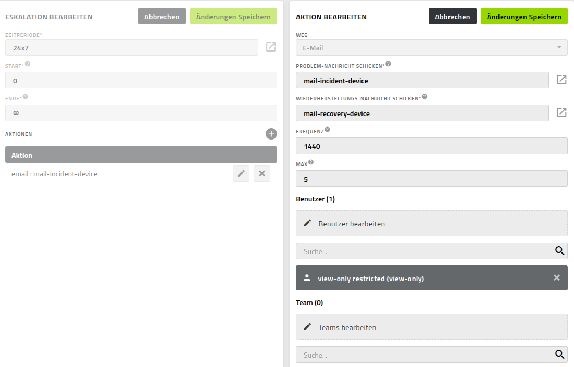Cancel editing the escalation
This screenshot has height=367, width=574.
[161, 17]
